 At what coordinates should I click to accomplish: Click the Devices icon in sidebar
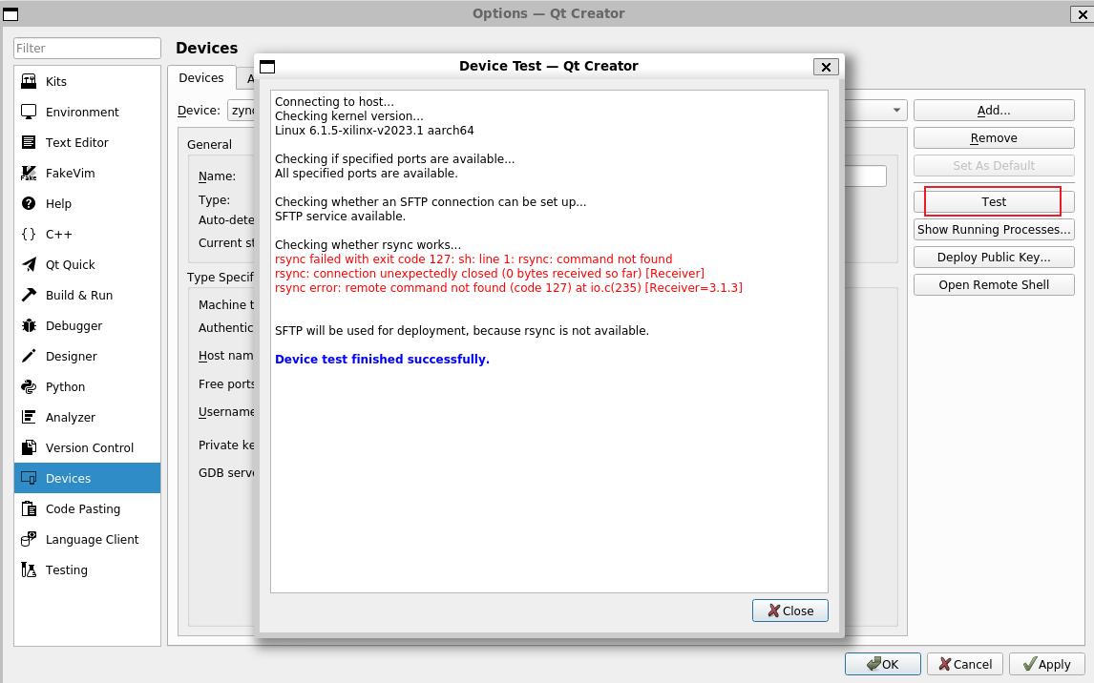(29, 479)
